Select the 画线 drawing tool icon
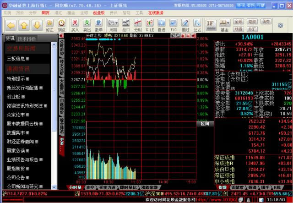Image resolution: width=293 pixels, height=203 pixels. click(x=185, y=24)
